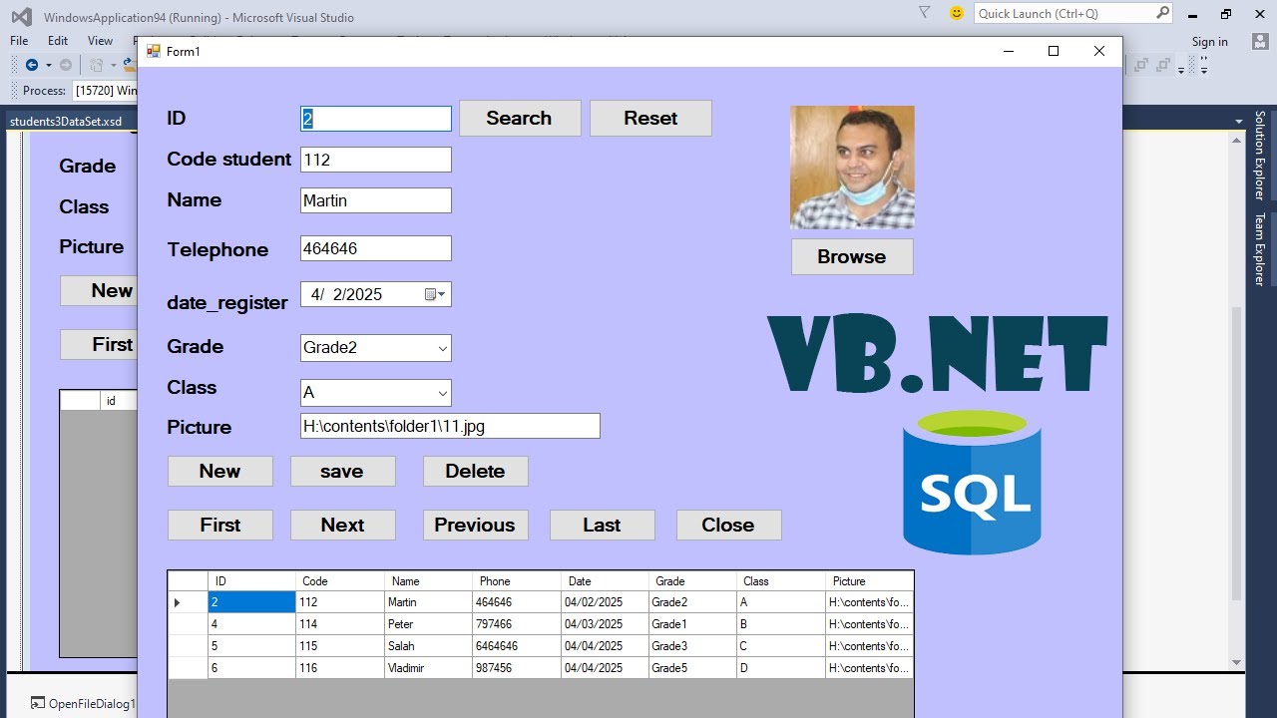
Task: Click the First button in the background designer form
Action: pyautogui.click(x=99, y=344)
